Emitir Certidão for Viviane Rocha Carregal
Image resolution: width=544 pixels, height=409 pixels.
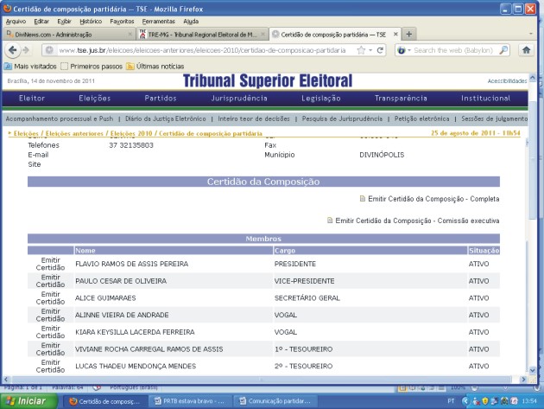coord(50,348)
